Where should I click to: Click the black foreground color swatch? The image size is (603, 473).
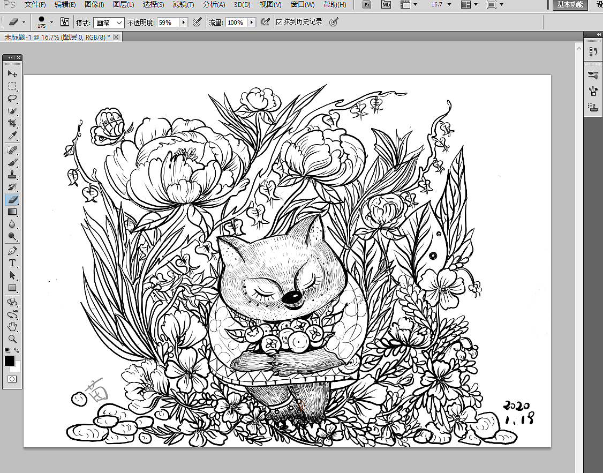point(9,361)
